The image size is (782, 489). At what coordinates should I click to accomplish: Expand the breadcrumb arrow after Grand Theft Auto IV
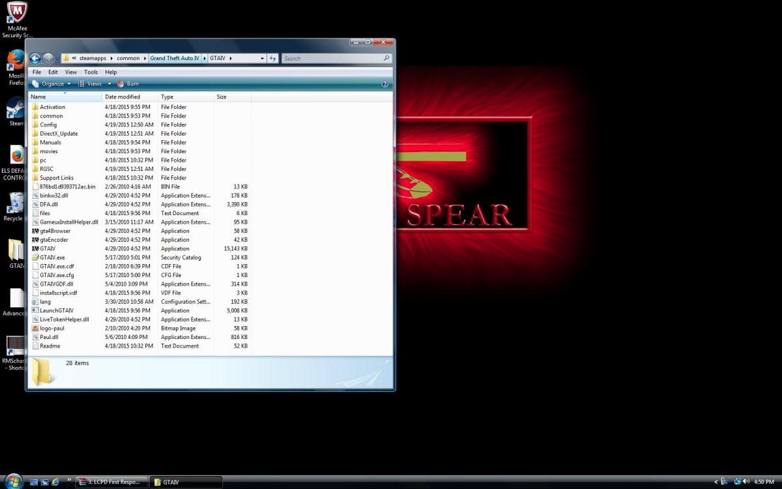pyautogui.click(x=203, y=57)
